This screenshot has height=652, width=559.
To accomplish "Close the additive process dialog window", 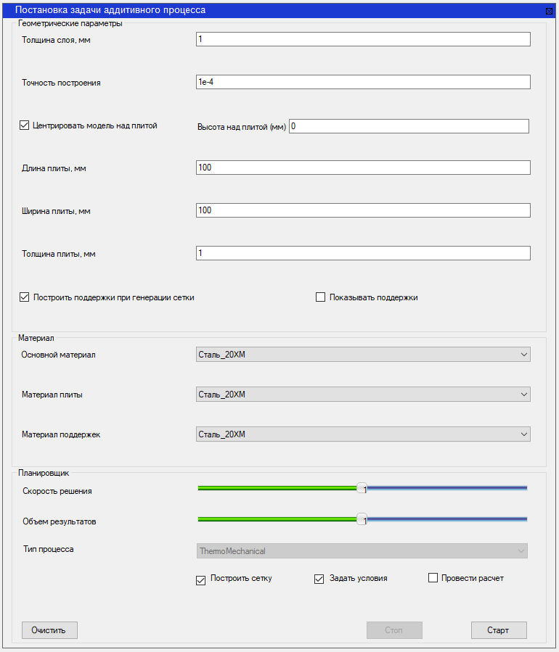I will click(549, 11).
